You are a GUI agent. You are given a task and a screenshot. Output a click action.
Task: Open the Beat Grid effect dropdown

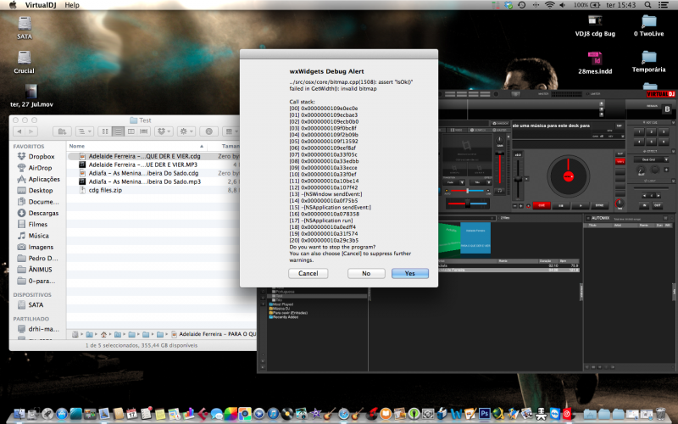[x=649, y=159]
